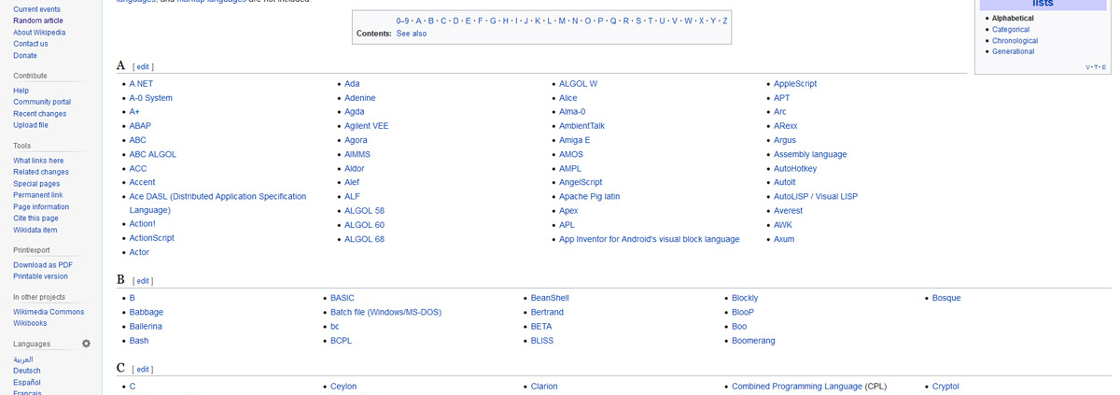Image resolution: width=1120 pixels, height=395 pixels.
Task: Select the Alphabetical list entry
Action: [1013, 19]
